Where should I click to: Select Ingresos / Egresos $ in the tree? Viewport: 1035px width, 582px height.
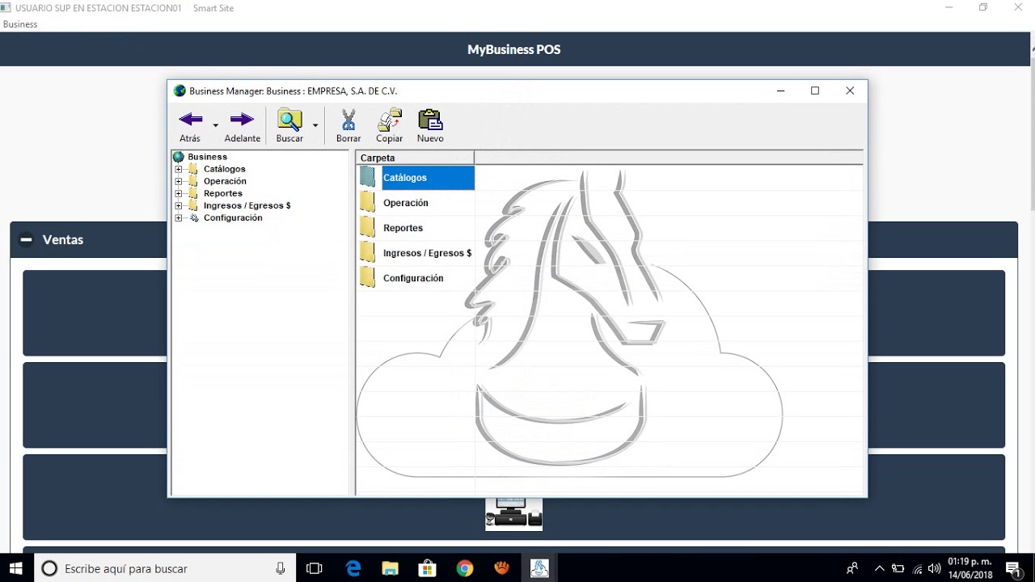[x=247, y=205]
